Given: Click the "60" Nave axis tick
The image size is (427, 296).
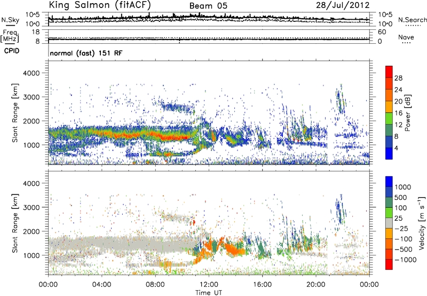Looking at the screenshot, I should [x=382, y=32].
